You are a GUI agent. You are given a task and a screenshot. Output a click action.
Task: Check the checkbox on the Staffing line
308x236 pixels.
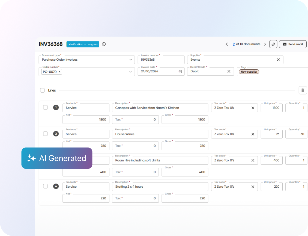(x=45, y=186)
